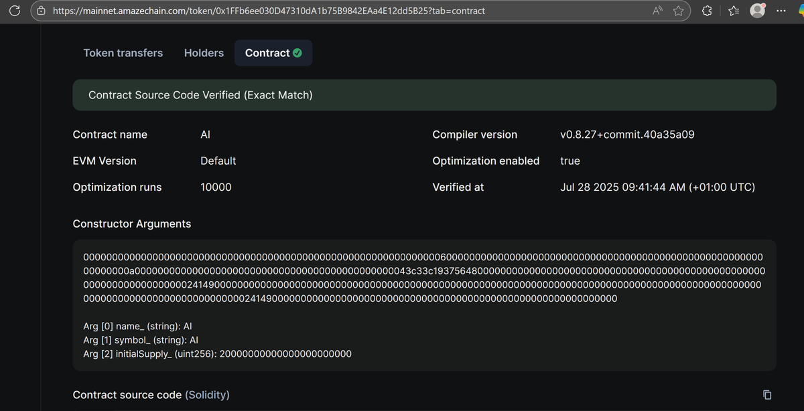Click the Optimization runs label
This screenshot has height=411, width=804.
pyautogui.click(x=117, y=187)
